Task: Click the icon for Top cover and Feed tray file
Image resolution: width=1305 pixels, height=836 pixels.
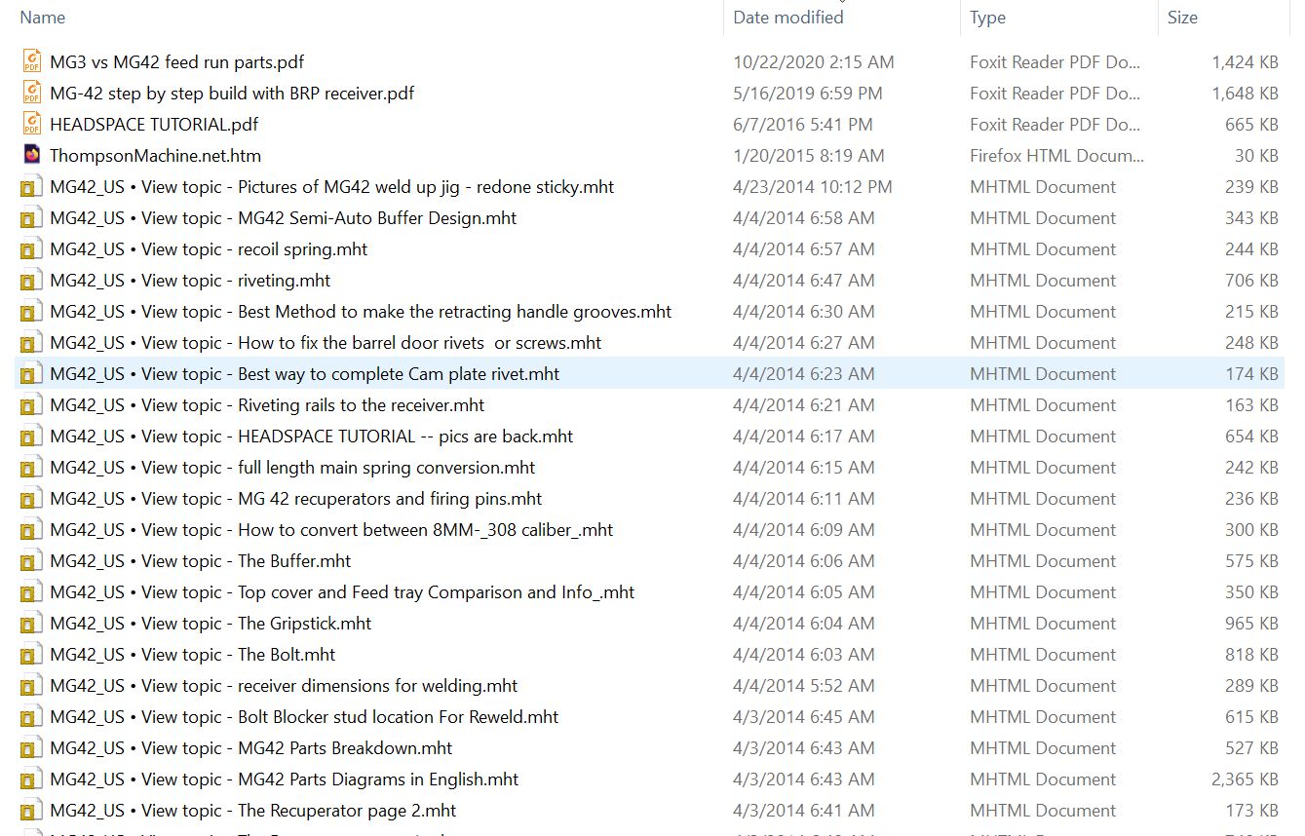Action: point(32,592)
